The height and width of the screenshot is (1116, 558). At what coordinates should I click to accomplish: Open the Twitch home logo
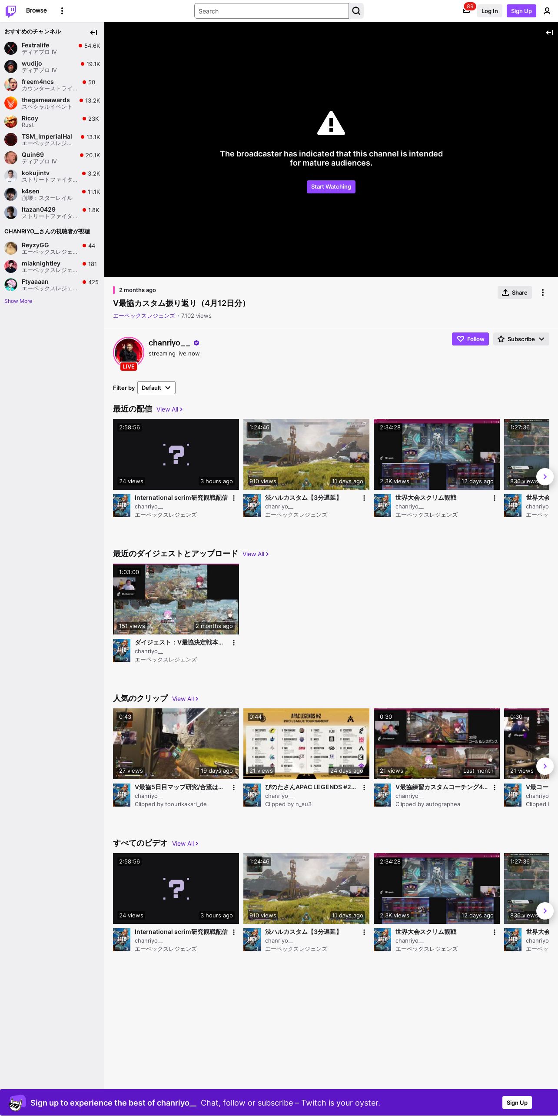(11, 11)
